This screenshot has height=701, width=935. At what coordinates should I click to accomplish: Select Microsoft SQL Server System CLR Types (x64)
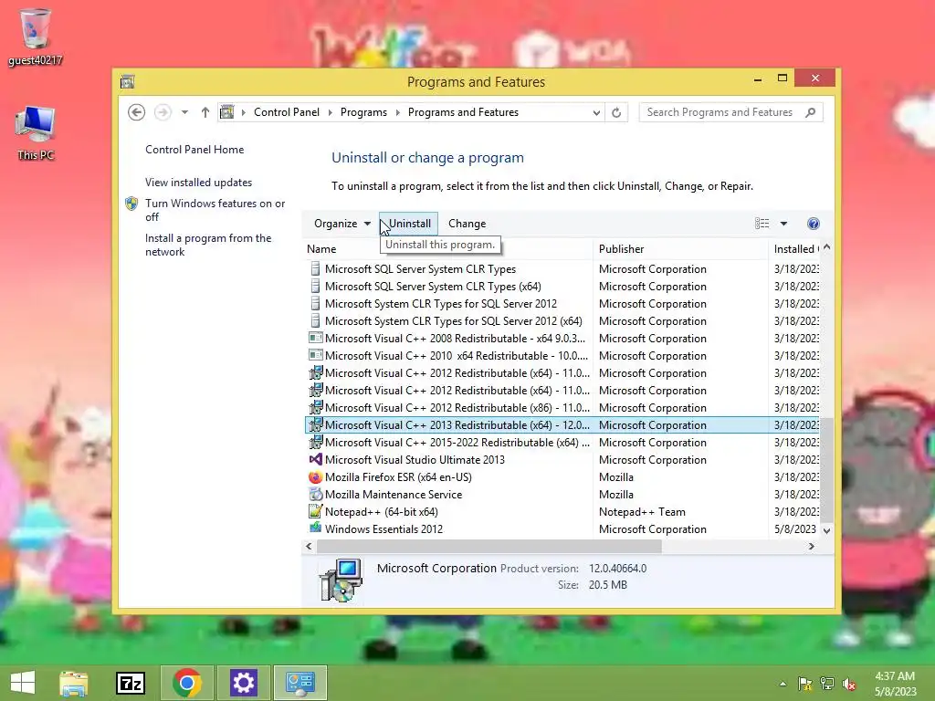pyautogui.click(x=433, y=287)
